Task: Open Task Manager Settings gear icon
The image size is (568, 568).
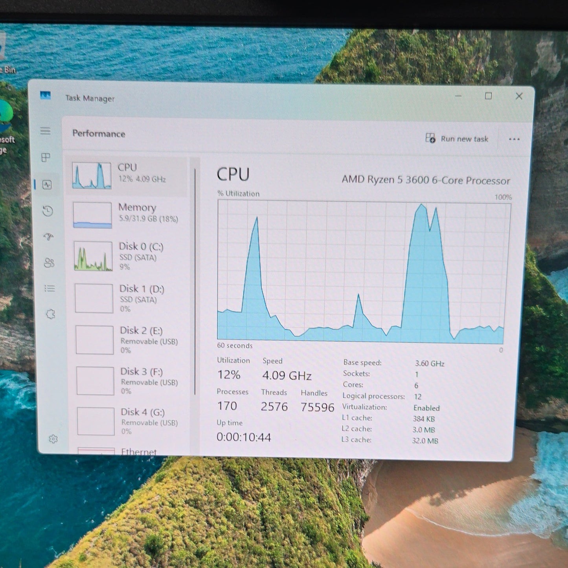Action: [53, 439]
